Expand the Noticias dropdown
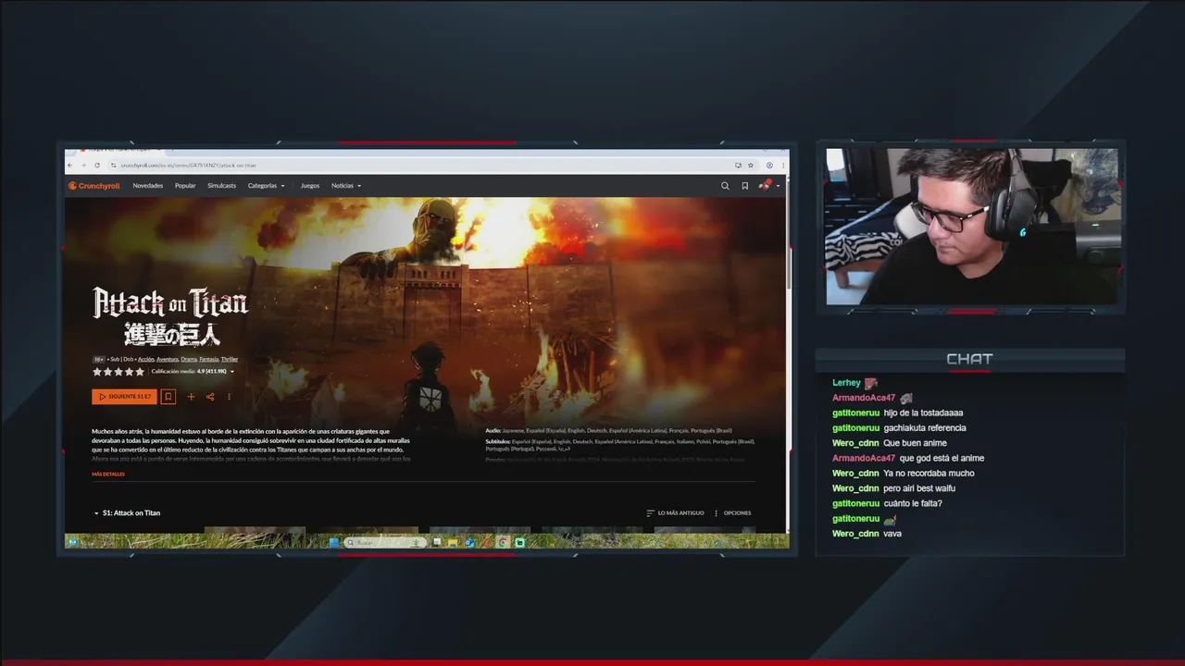Image resolution: width=1185 pixels, height=666 pixels. coord(346,186)
